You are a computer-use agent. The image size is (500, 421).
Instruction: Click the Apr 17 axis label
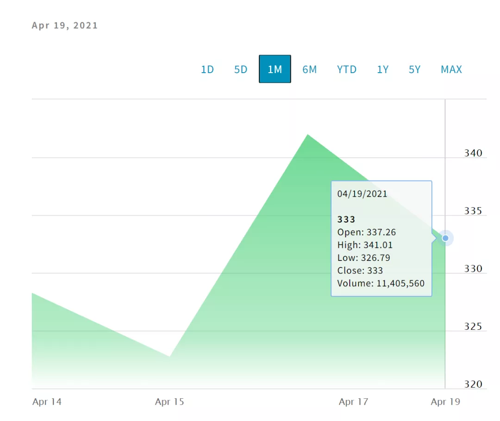[x=353, y=402]
